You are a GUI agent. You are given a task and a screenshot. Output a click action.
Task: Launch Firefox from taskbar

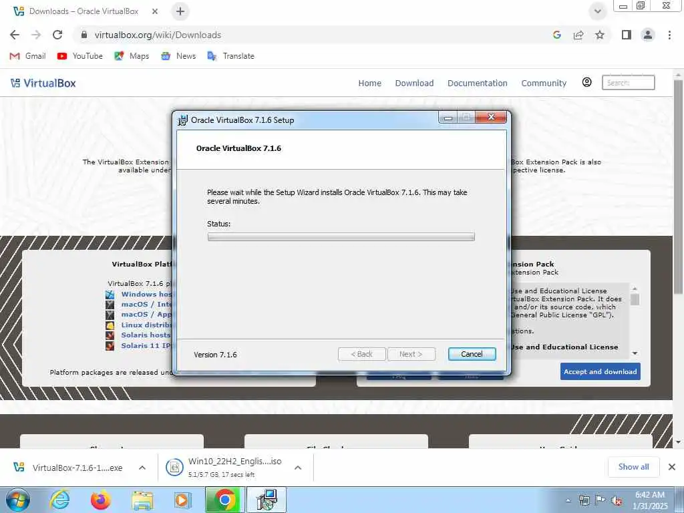[x=101, y=500]
